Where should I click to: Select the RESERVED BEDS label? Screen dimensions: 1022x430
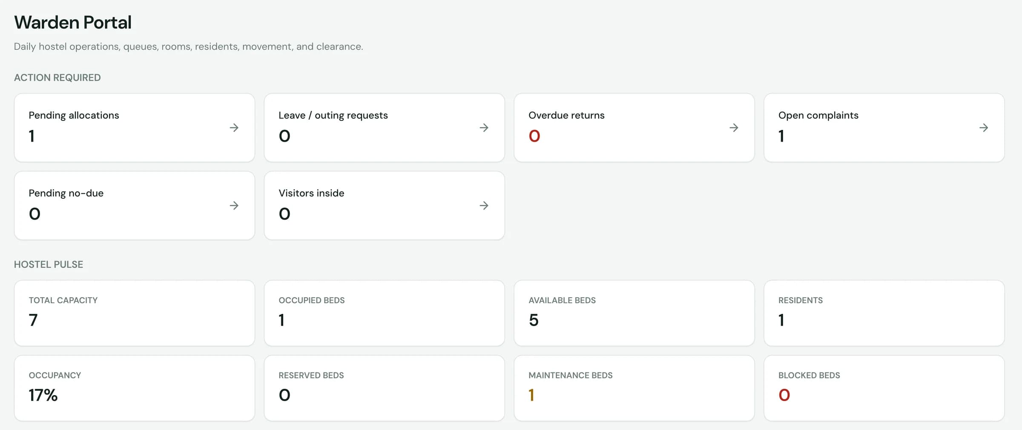pyautogui.click(x=311, y=376)
